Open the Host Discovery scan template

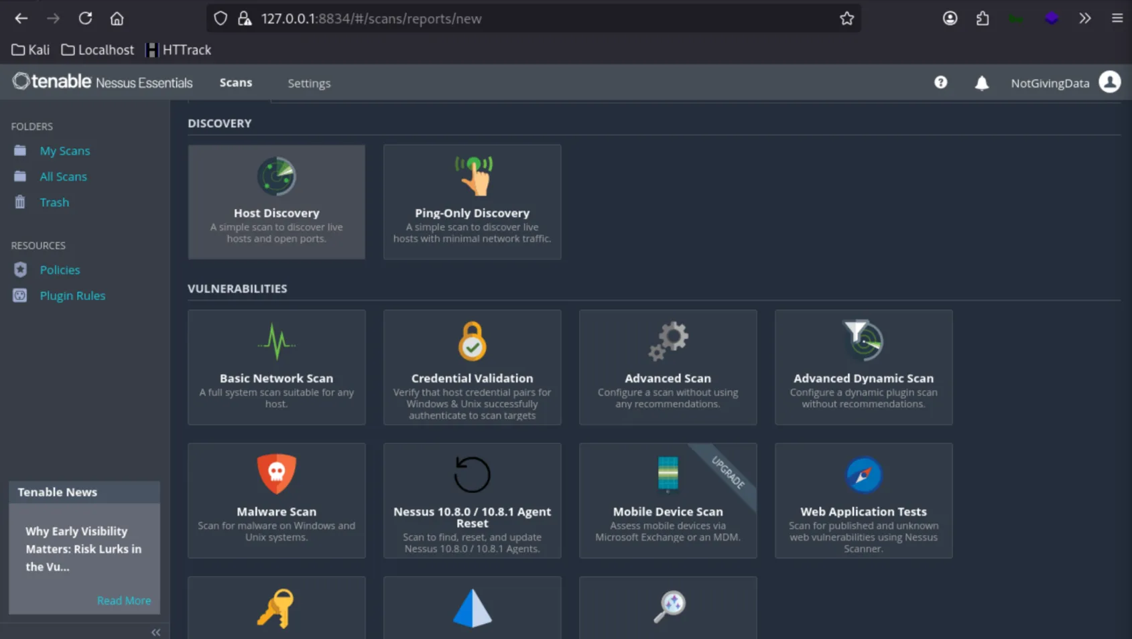point(276,202)
